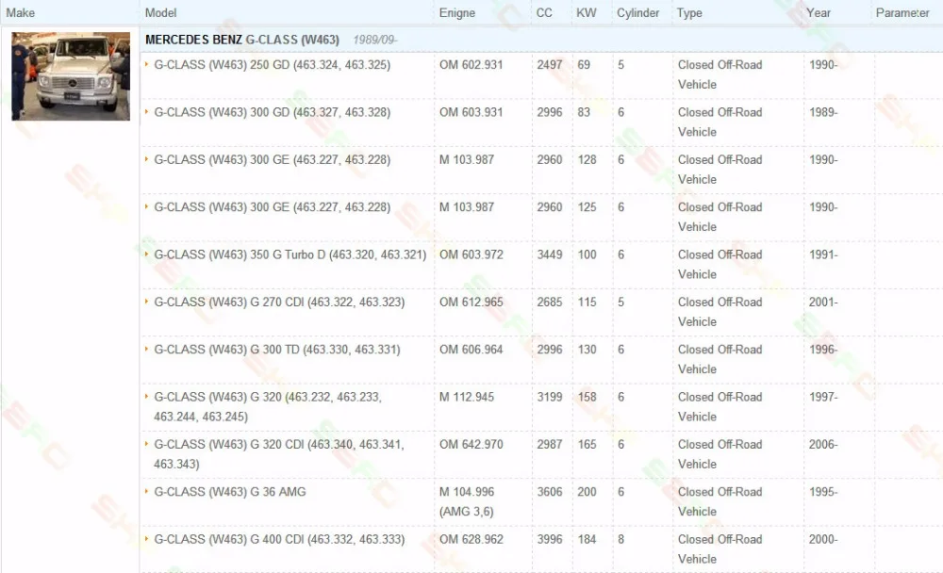Select engine code OM 602.931
Viewport: 943px width, 573px height.
coord(471,64)
